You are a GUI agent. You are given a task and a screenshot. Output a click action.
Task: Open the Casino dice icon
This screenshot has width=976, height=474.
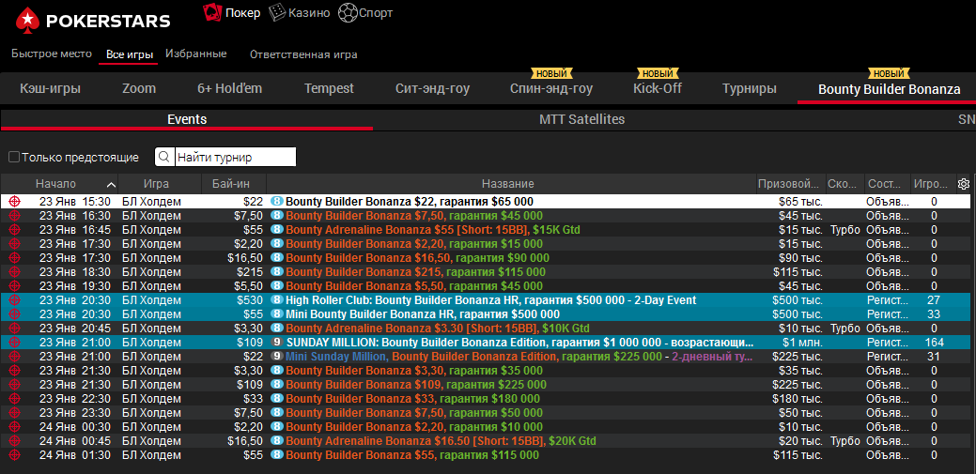coord(277,12)
